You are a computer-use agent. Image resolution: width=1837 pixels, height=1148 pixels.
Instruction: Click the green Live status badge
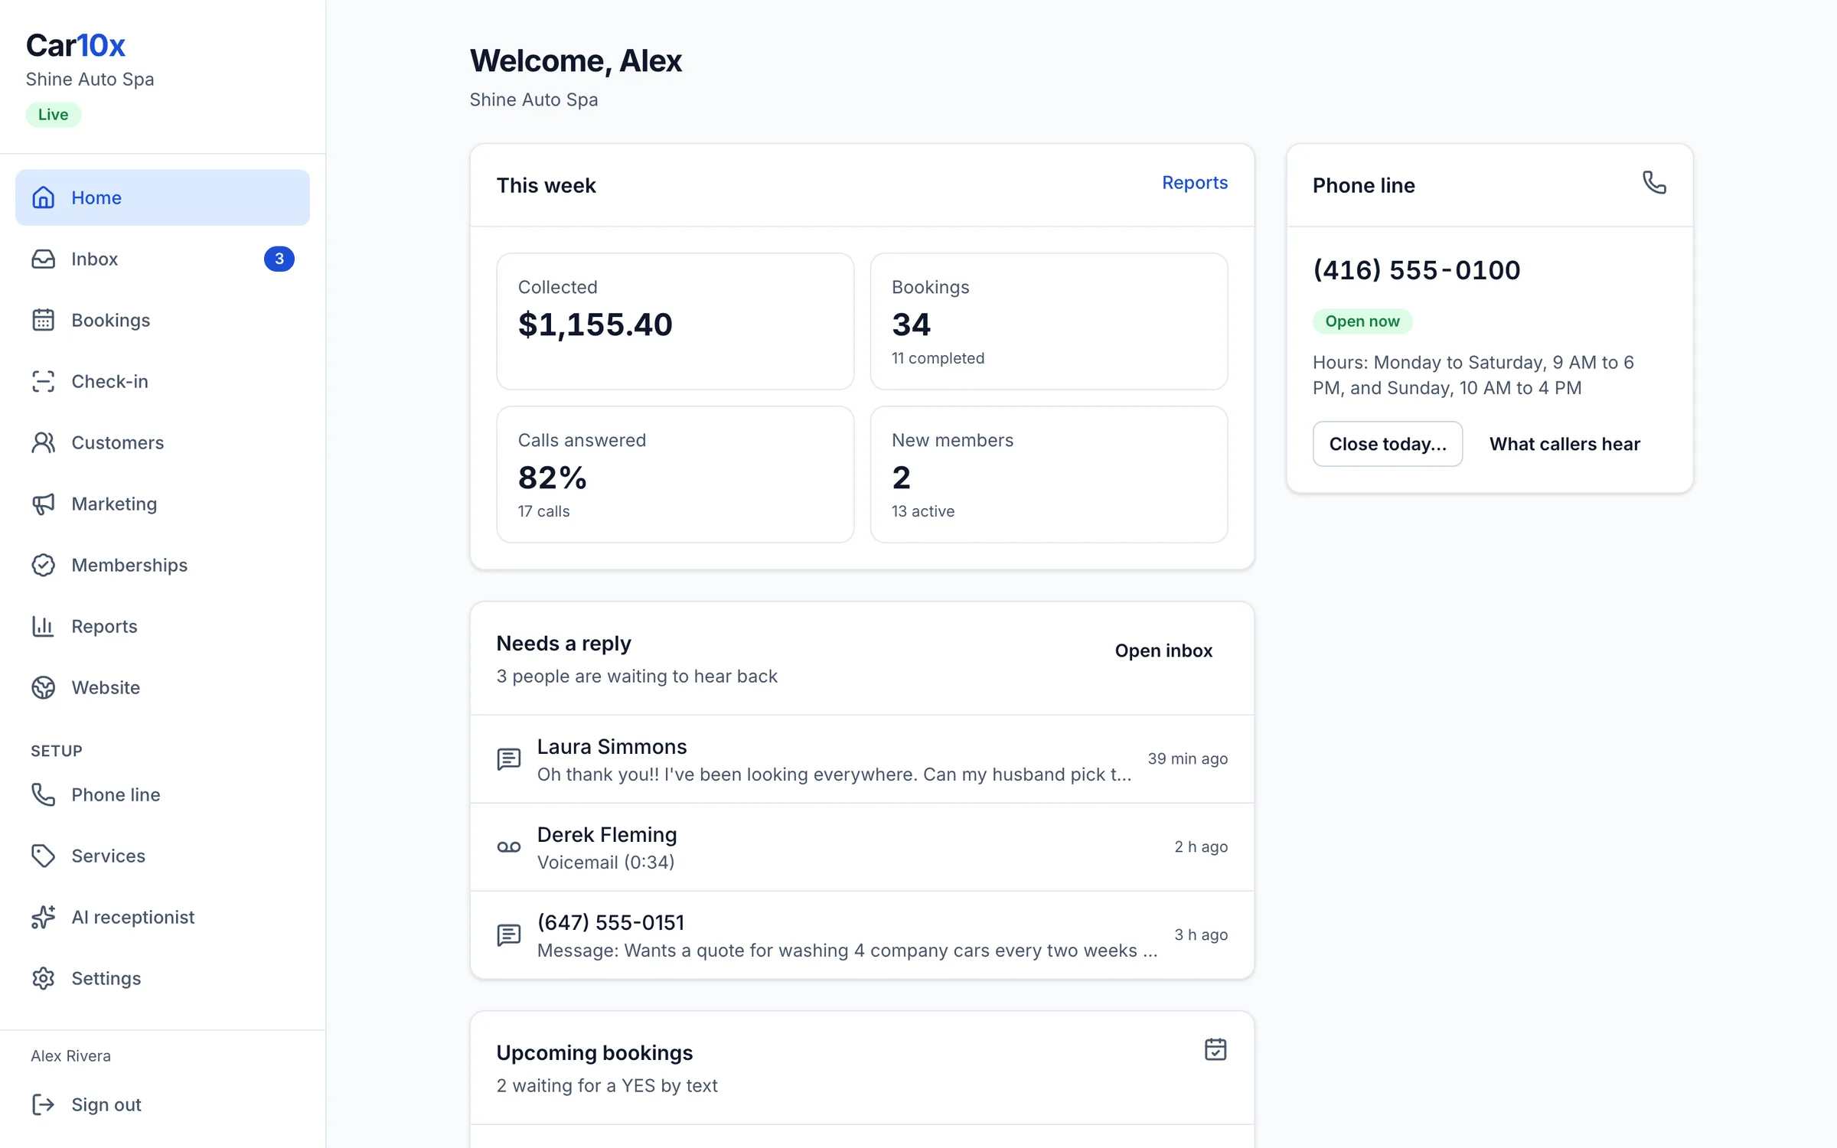tap(54, 115)
